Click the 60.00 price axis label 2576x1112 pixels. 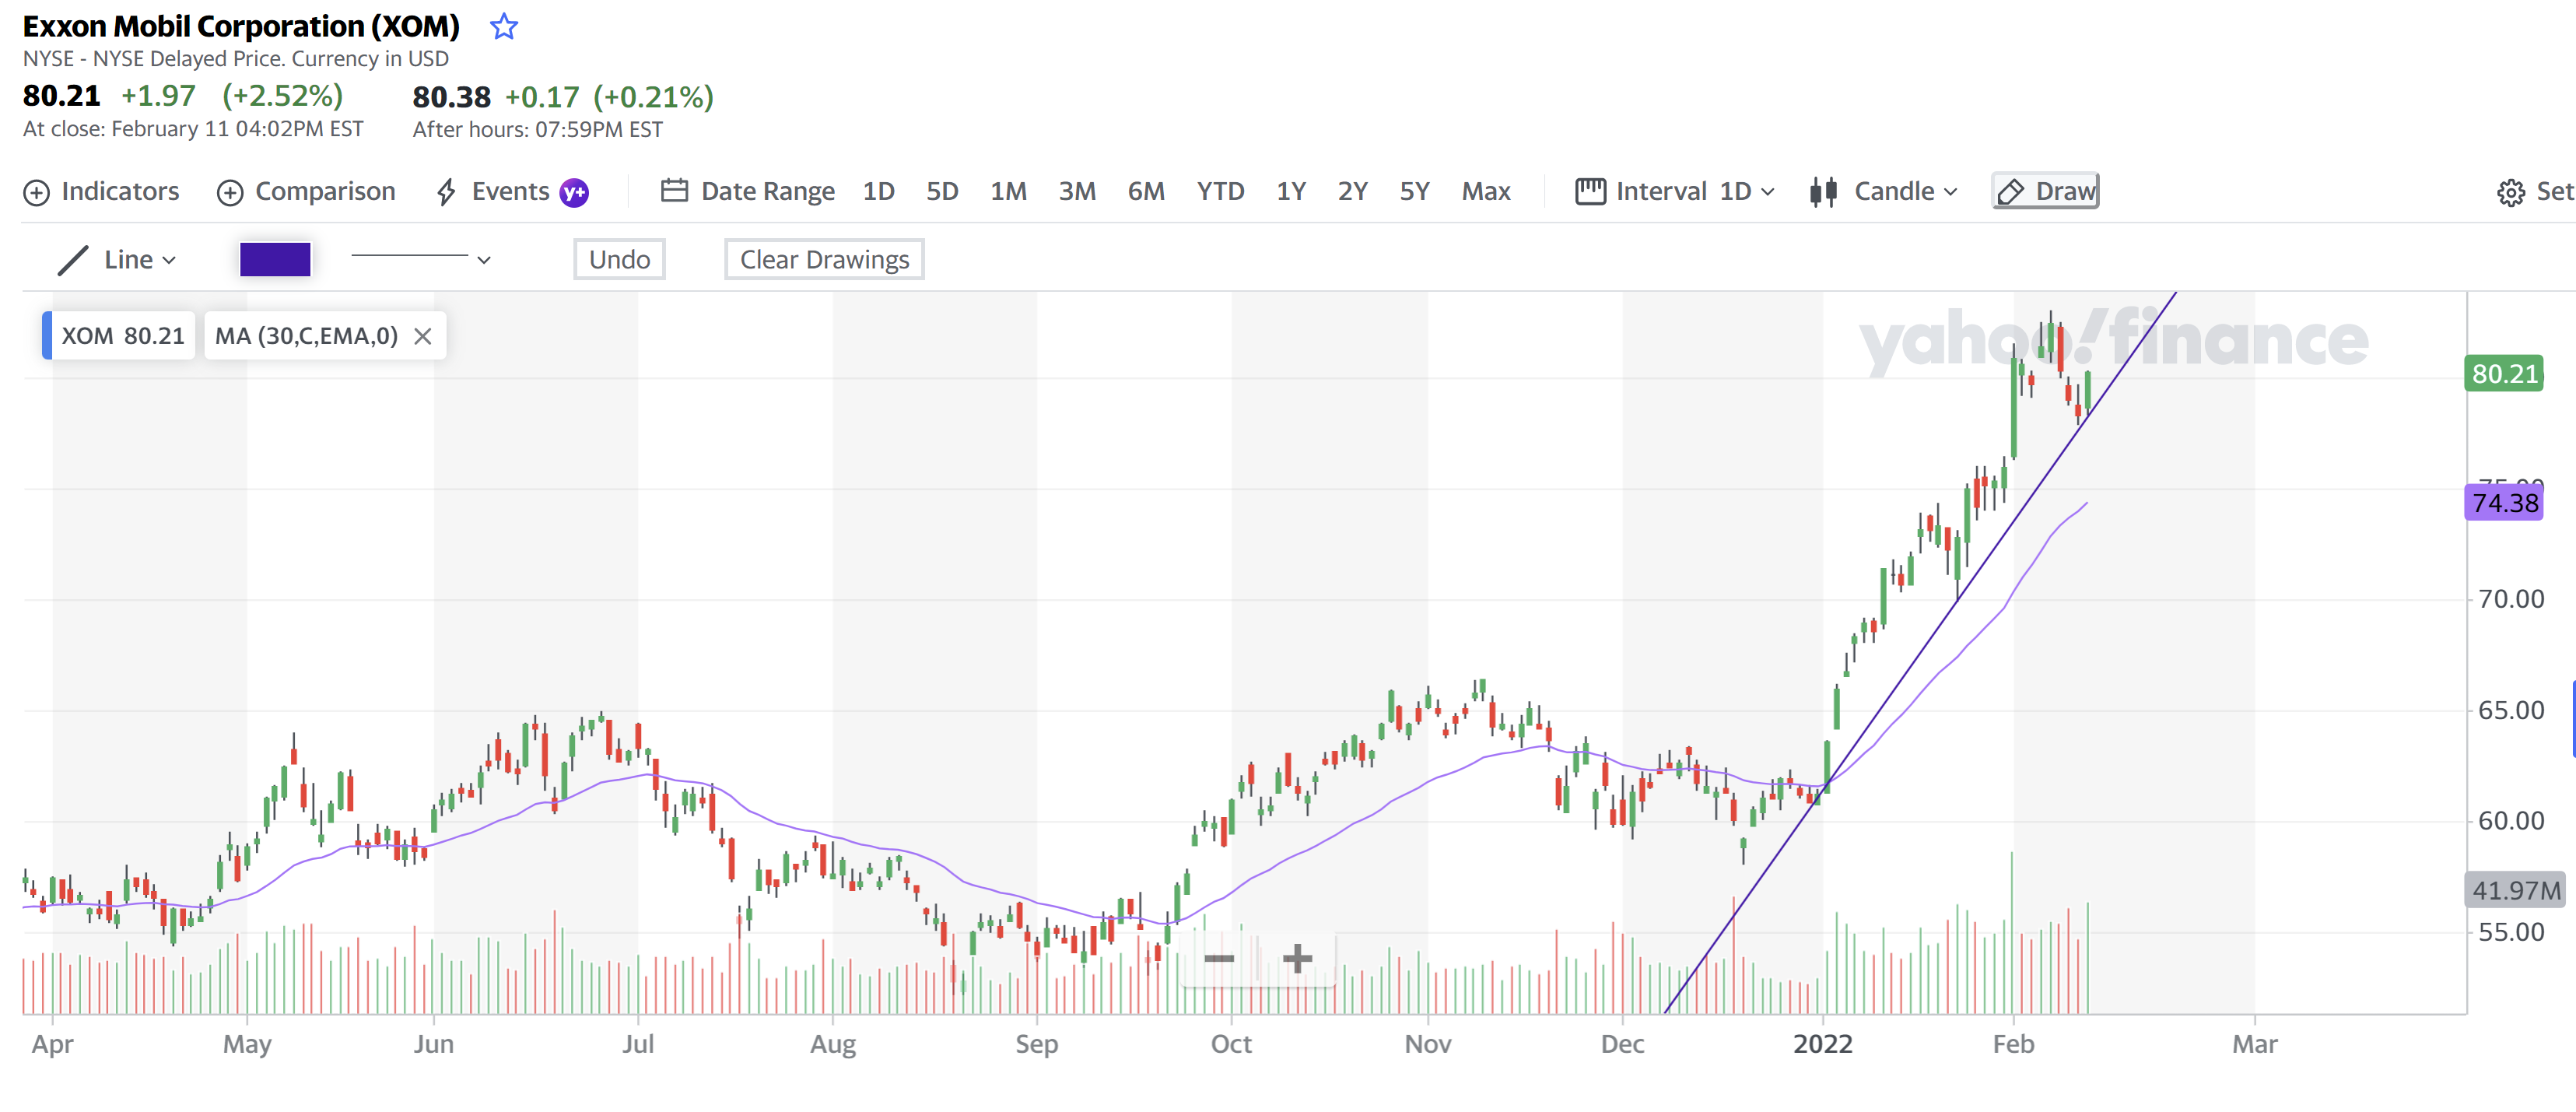(2510, 821)
